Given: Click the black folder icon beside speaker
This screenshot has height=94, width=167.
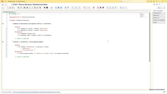Looking at the screenshot, I should 47,8.
